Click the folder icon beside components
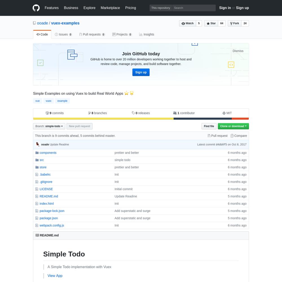 (37, 153)
